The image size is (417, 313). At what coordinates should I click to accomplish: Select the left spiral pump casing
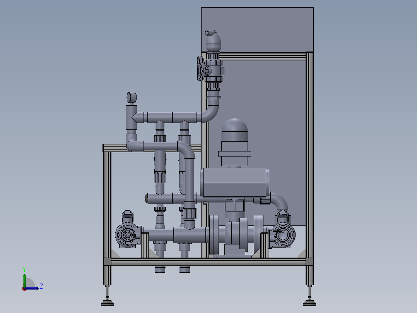click(x=128, y=235)
